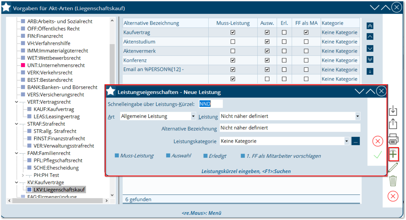406x220 pixels.
Task: Enable Muss-Leistung for Aktenstudium row
Action: click(233, 41)
